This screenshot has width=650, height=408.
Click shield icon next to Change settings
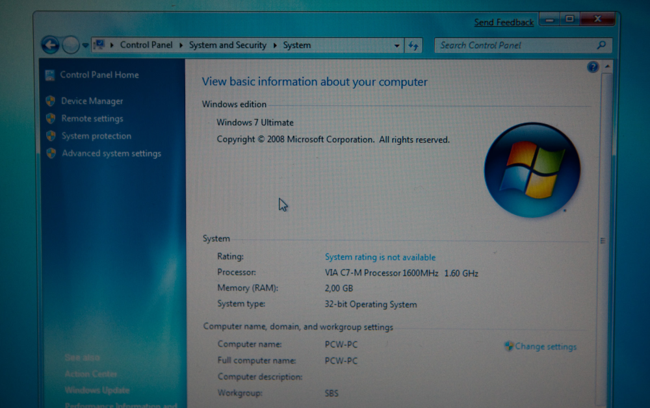coord(509,346)
